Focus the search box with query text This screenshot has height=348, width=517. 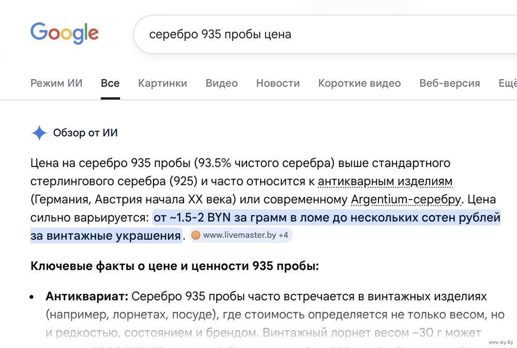point(310,35)
